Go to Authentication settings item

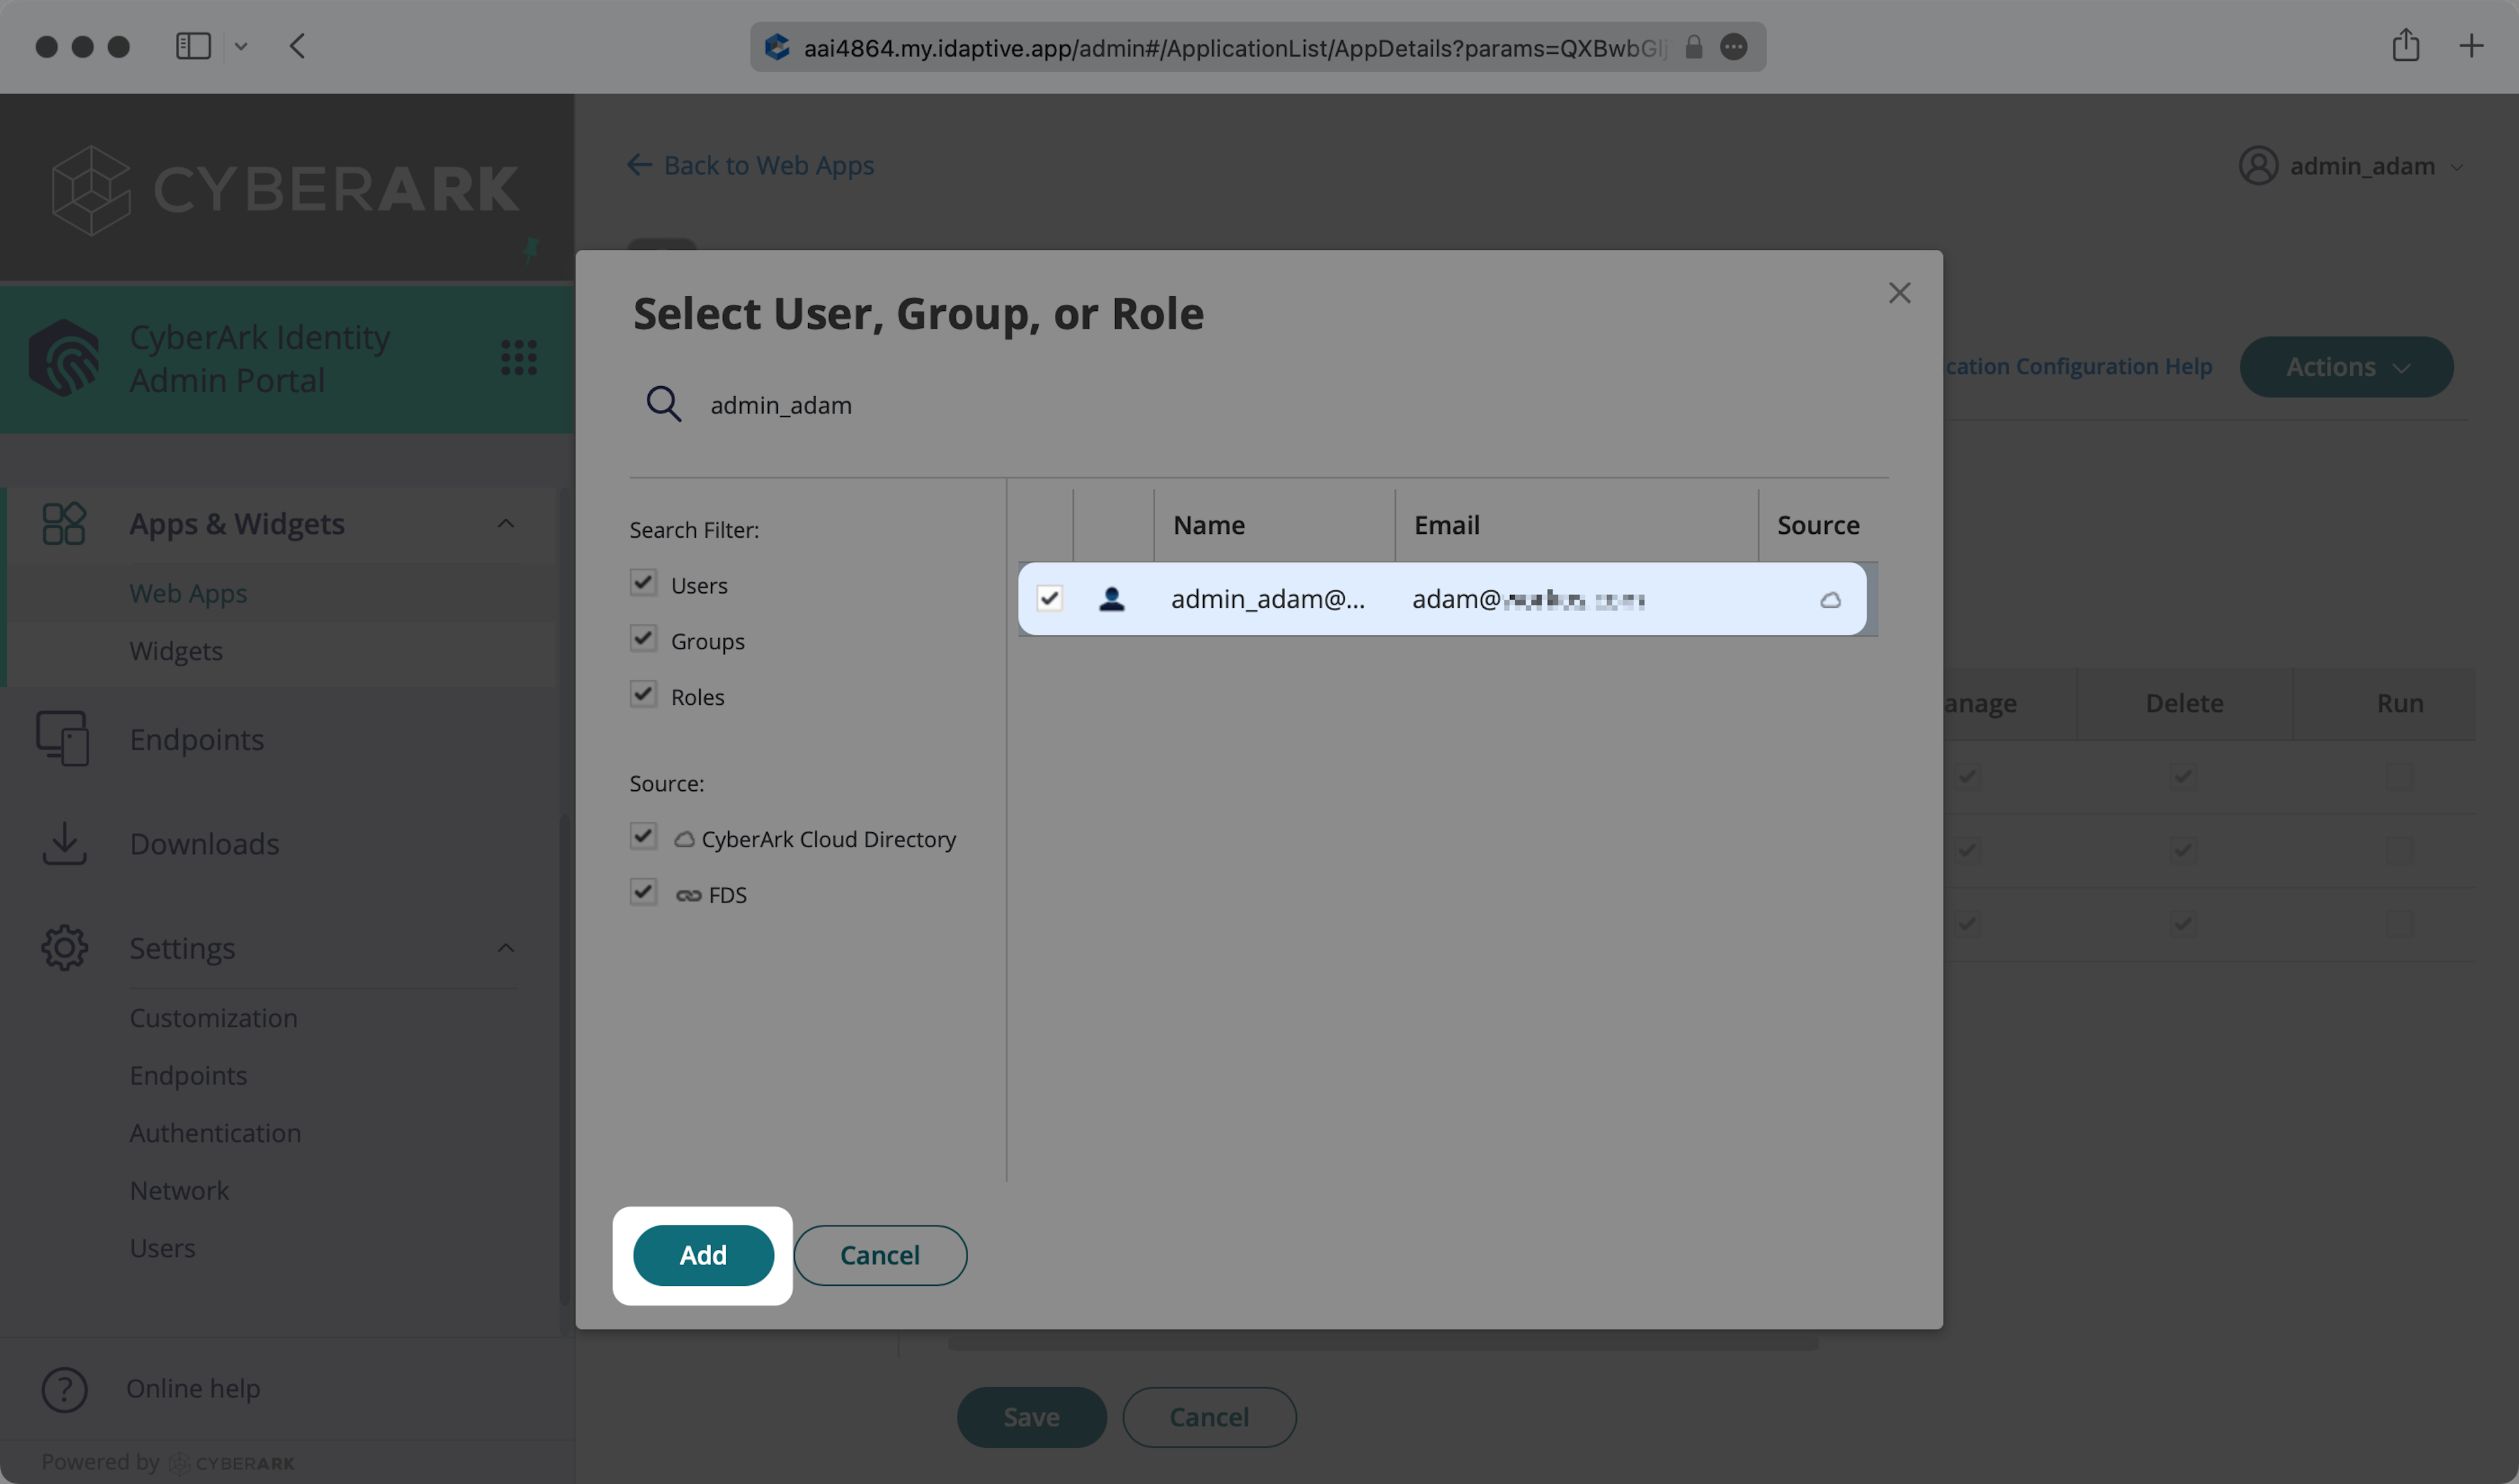tap(215, 1133)
